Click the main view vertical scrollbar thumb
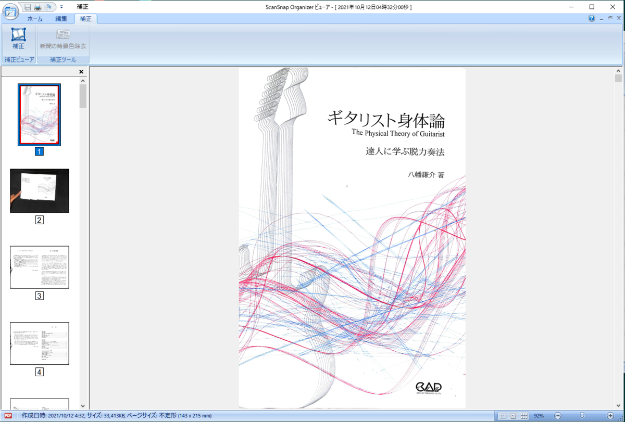The width and height of the screenshot is (625, 422). click(618, 79)
